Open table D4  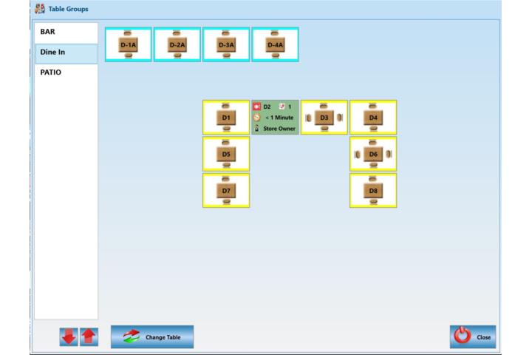(x=373, y=117)
